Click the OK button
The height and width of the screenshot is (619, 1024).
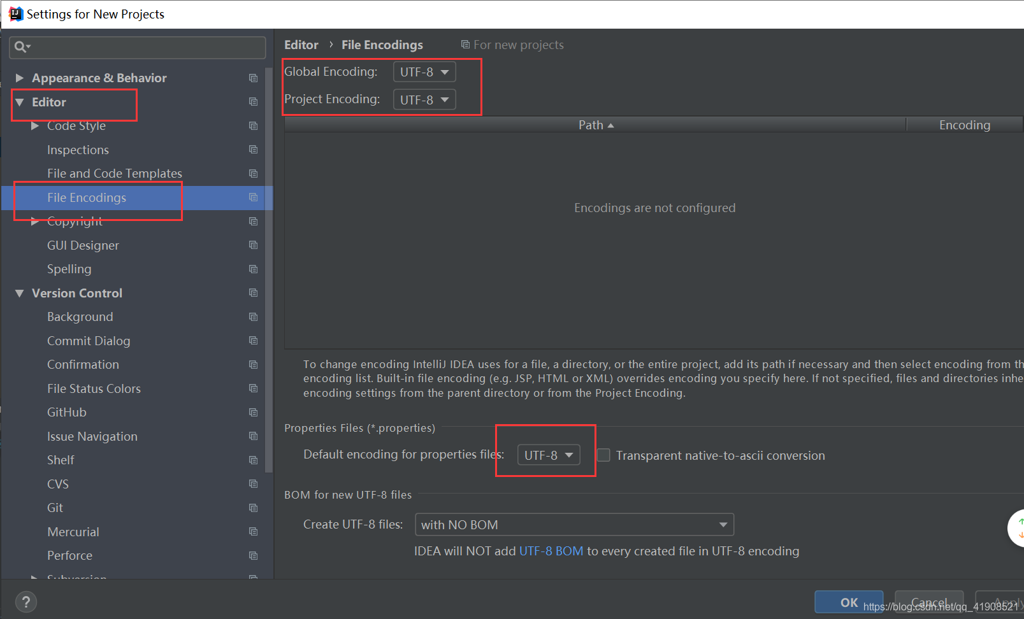tap(849, 602)
